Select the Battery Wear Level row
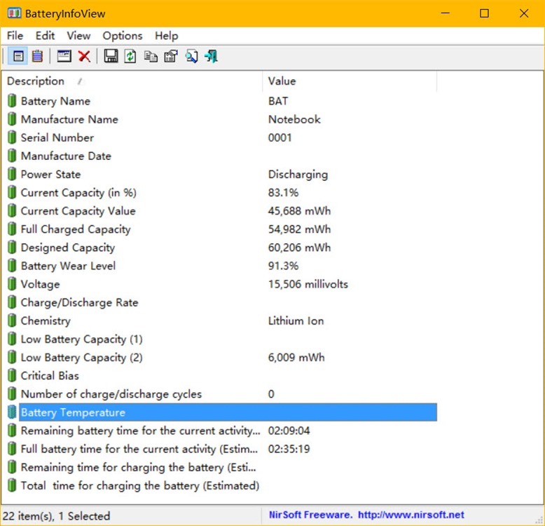This screenshot has height=526, width=545. [x=68, y=266]
